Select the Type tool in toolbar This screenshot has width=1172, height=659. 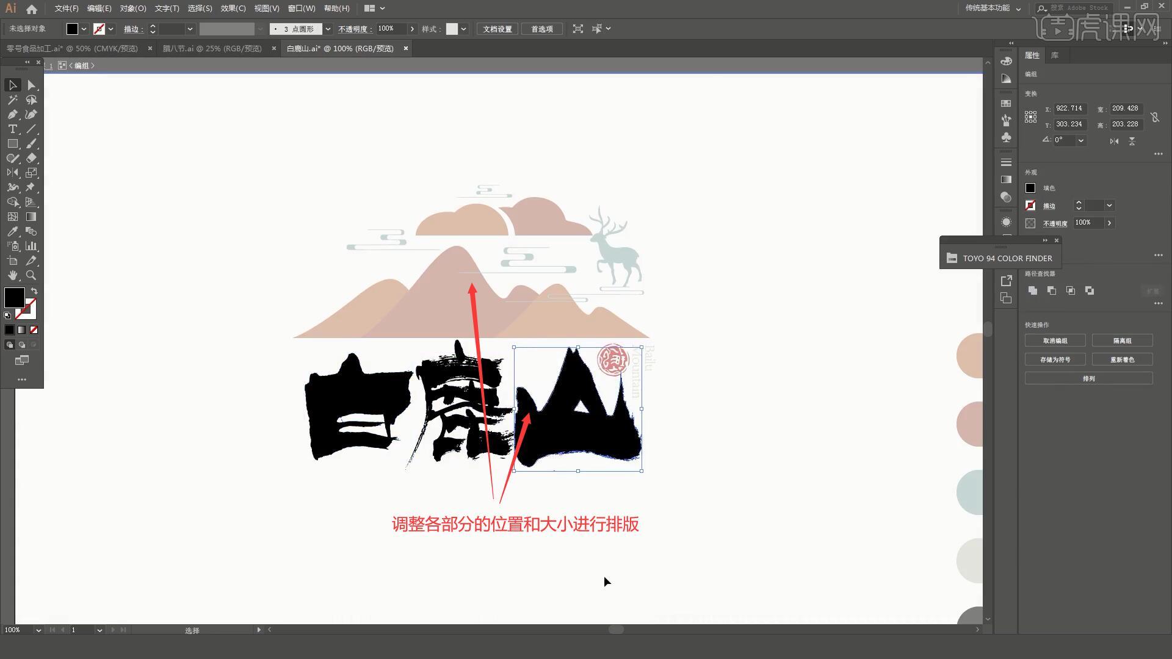pos(12,129)
